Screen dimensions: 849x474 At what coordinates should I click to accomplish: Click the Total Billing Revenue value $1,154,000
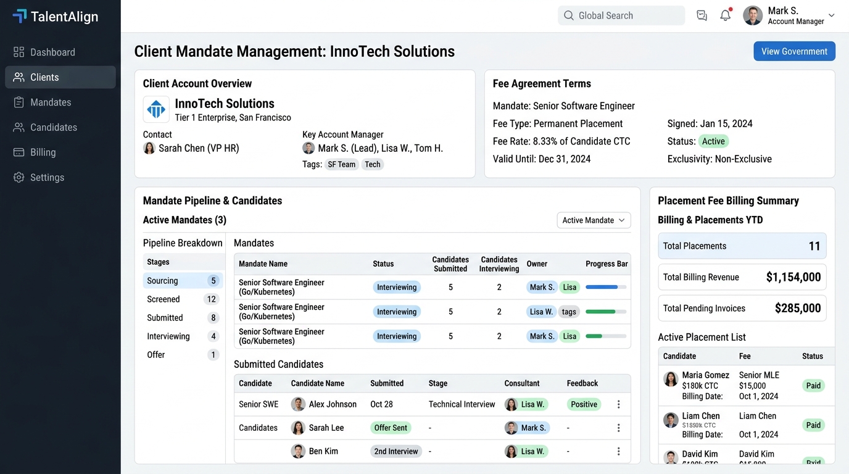coord(793,277)
